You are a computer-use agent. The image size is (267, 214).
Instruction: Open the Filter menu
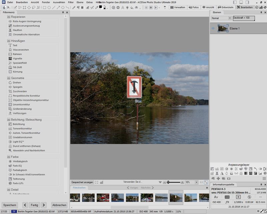tap(71, 2)
